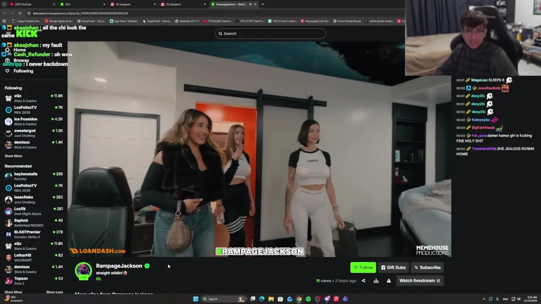Open heyimnatalia in Recommended list
541x304 pixels.
tap(34, 176)
